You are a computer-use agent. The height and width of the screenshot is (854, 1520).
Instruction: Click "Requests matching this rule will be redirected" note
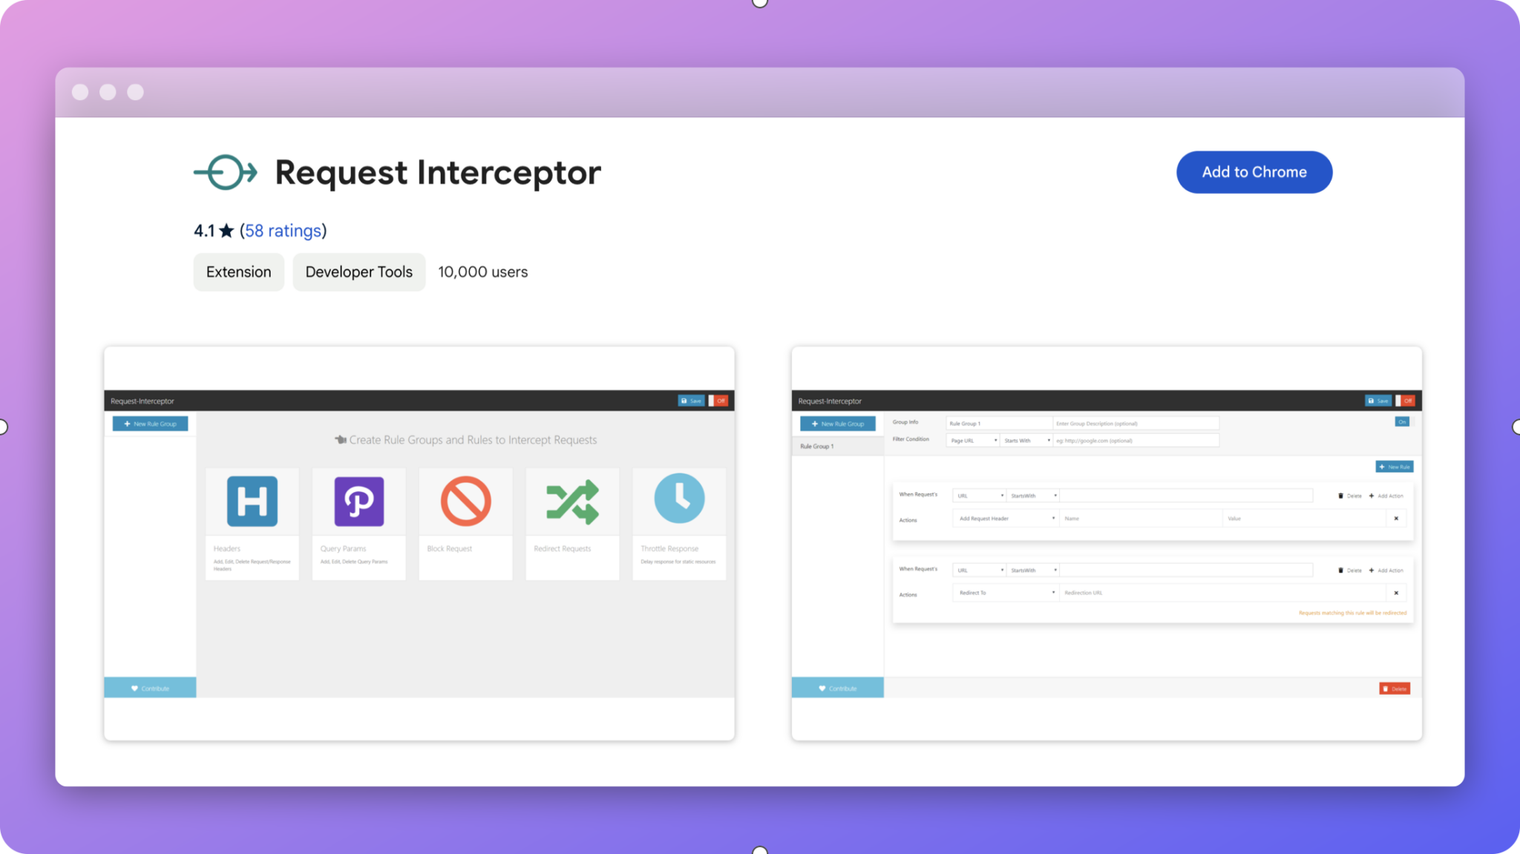pyautogui.click(x=1352, y=613)
